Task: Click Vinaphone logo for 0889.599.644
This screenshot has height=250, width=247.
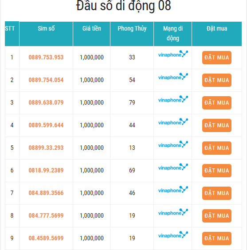Action: [173, 122]
